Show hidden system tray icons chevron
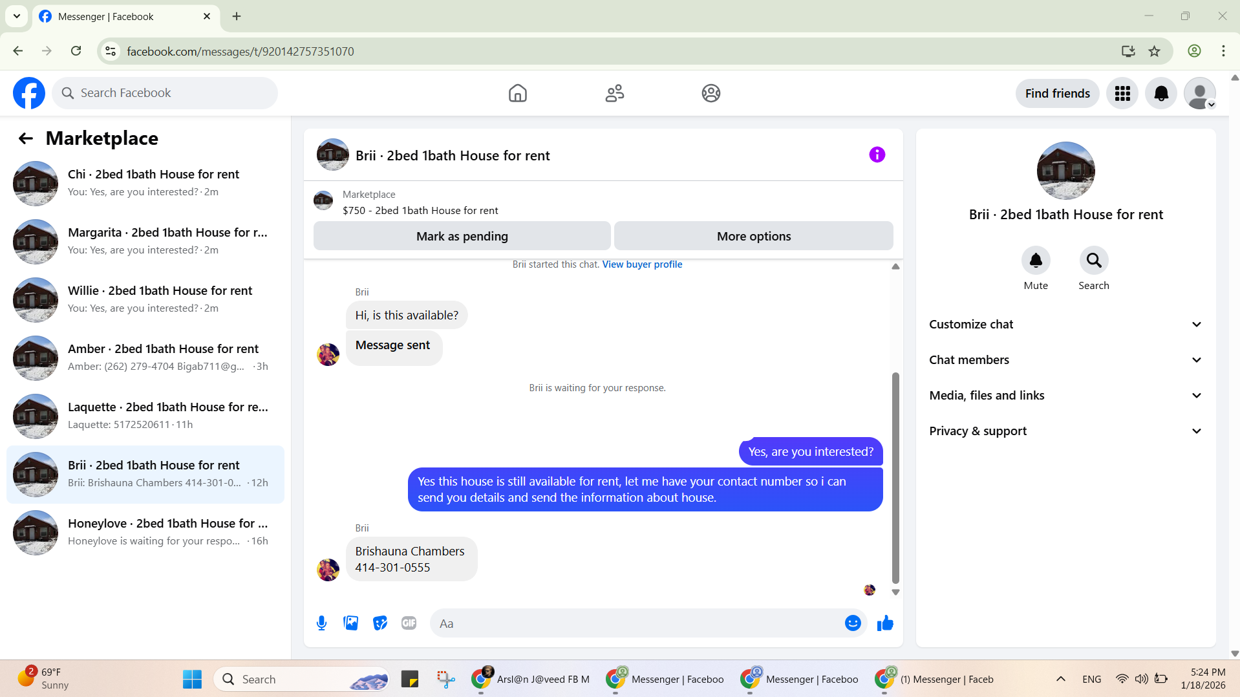The image size is (1240, 697). (1060, 679)
